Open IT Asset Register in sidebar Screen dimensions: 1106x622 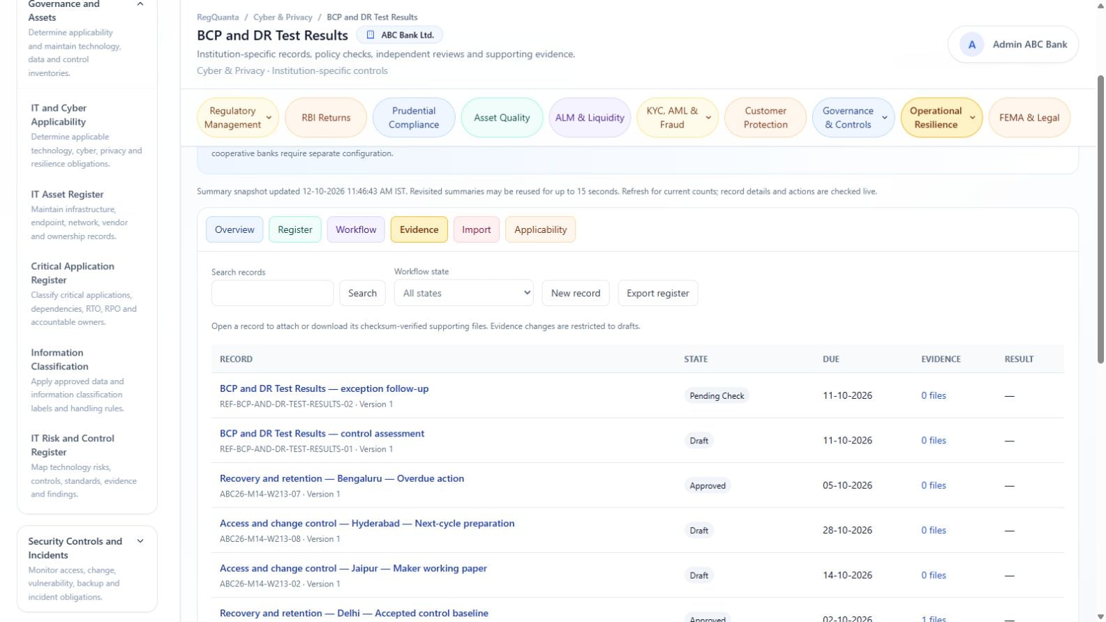pos(87,215)
